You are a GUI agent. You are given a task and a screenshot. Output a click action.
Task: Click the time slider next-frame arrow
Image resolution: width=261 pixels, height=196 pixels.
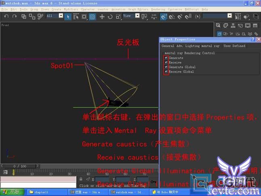(38, 166)
